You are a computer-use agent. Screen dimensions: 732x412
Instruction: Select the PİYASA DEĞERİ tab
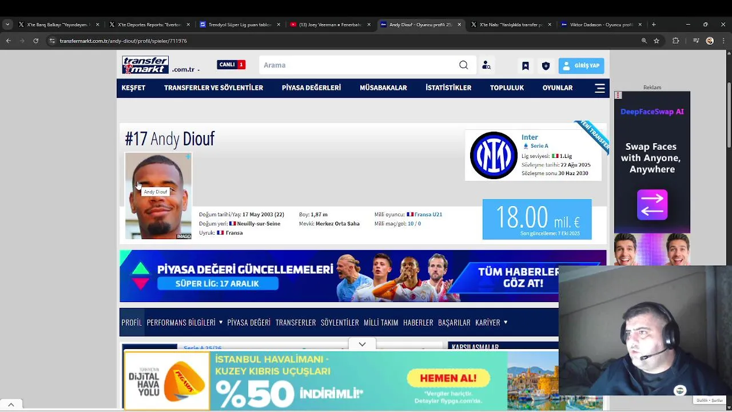pos(249,322)
